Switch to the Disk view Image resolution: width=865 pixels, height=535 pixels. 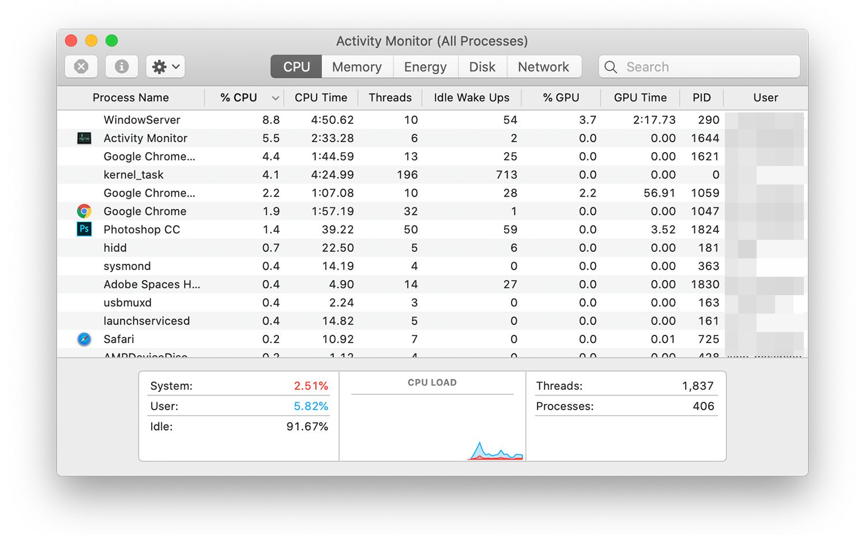tap(482, 66)
